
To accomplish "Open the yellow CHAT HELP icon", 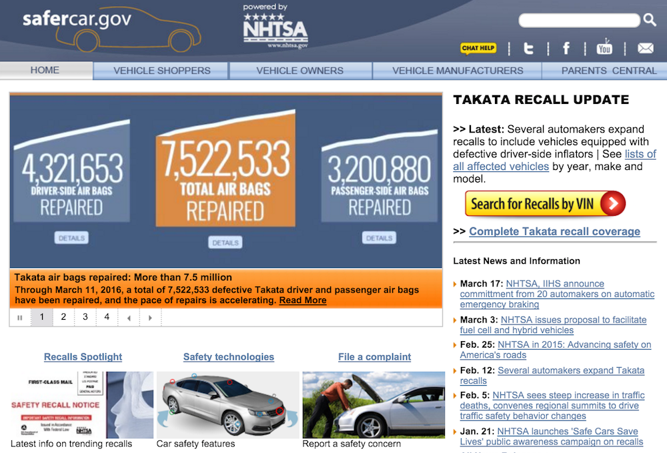I will click(x=478, y=48).
